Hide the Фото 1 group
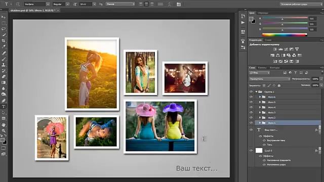Screen dimensions: 324x182 tap(251, 122)
